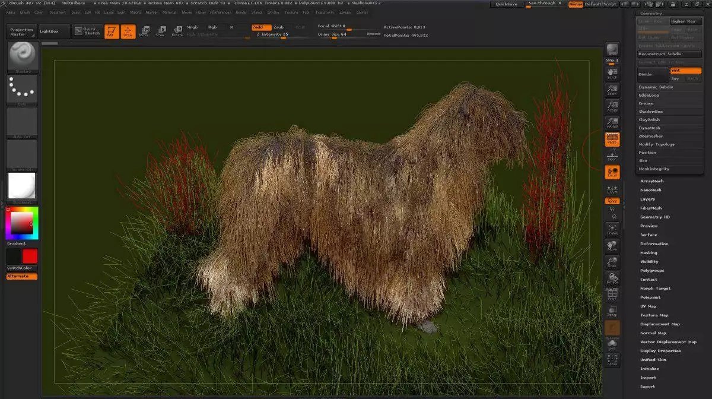Click the Xpose icon

pyautogui.click(x=612, y=360)
